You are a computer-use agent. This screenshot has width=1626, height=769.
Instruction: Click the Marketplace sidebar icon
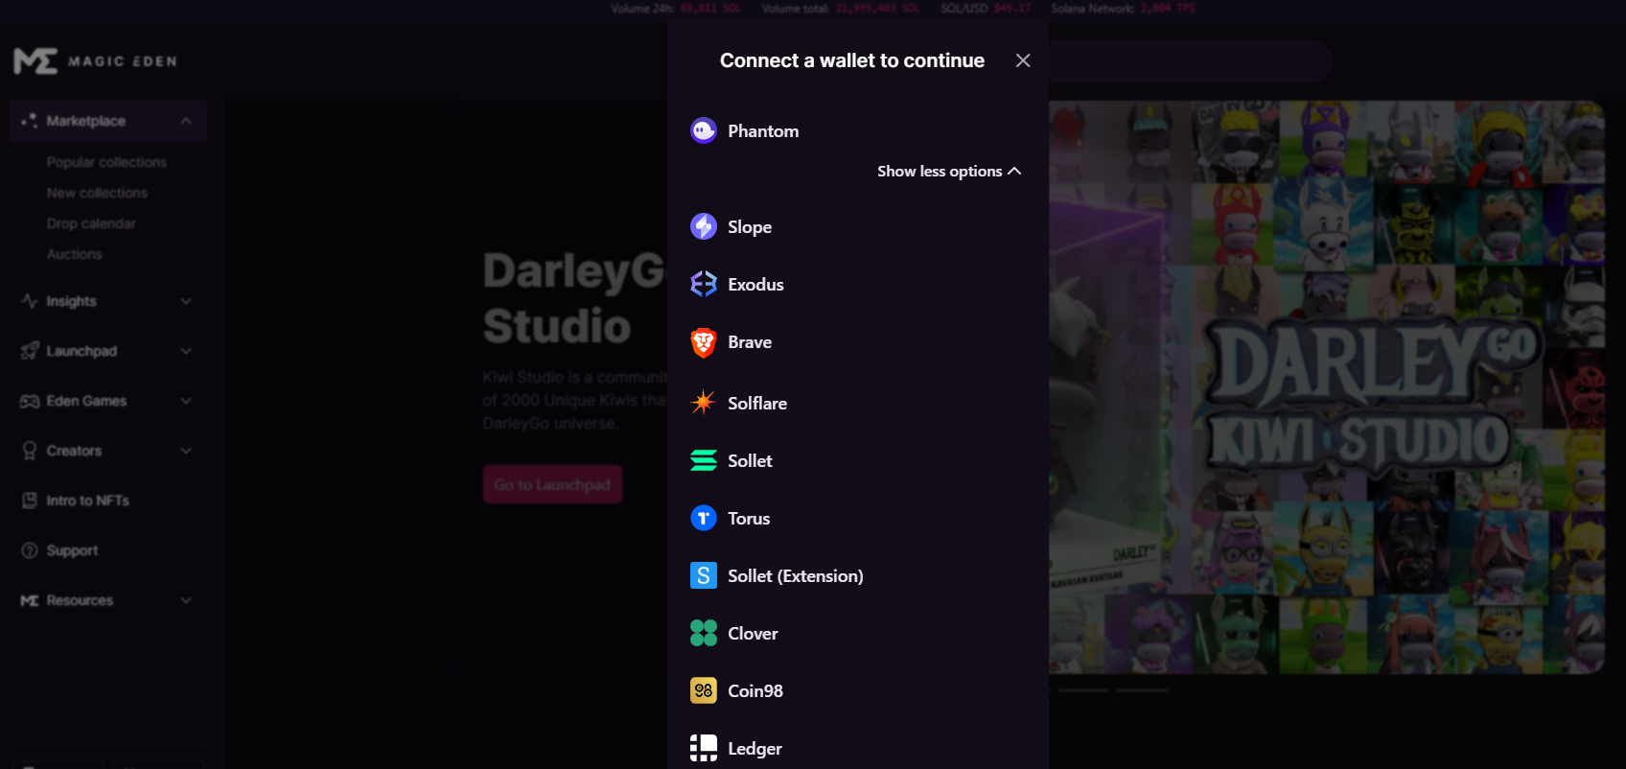[x=30, y=121]
